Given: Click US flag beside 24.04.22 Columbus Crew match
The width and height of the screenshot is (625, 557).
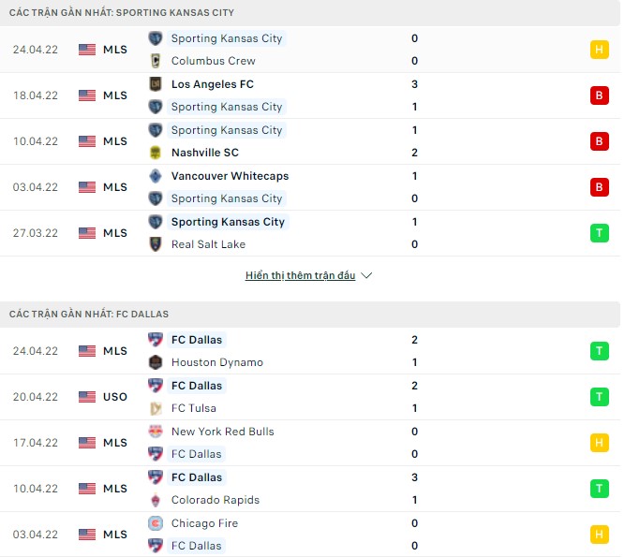Looking at the screenshot, I should pos(87,50).
